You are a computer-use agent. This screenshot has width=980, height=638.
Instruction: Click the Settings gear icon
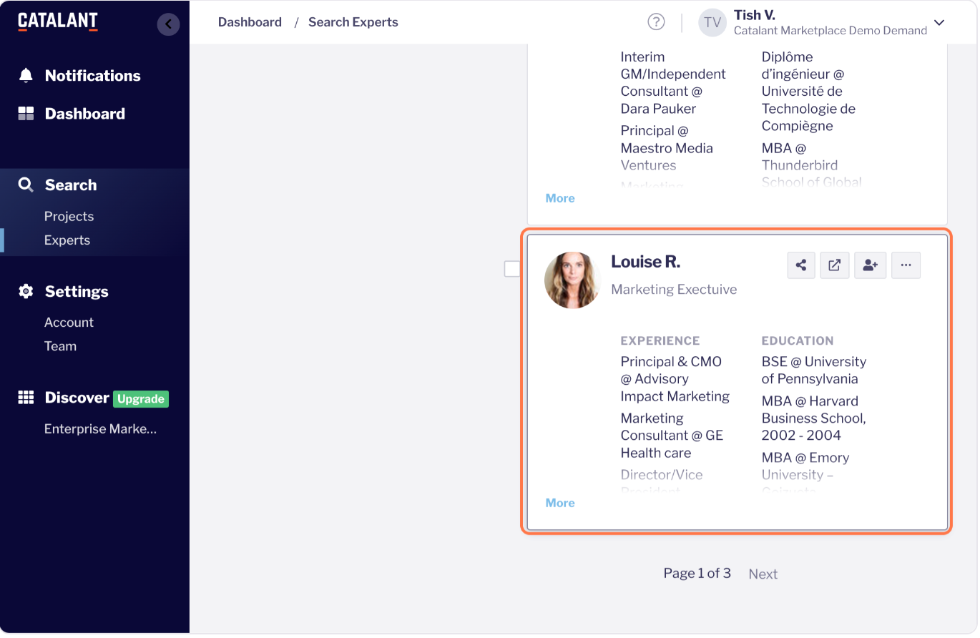26,292
